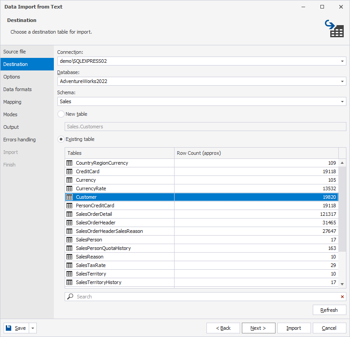Click the Row Count (approx) column header
Image resolution: width=350 pixels, height=337 pixels.
tap(257, 153)
